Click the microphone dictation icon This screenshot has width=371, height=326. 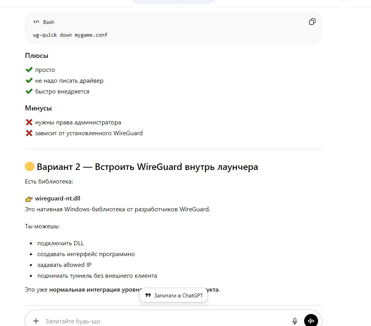295,321
